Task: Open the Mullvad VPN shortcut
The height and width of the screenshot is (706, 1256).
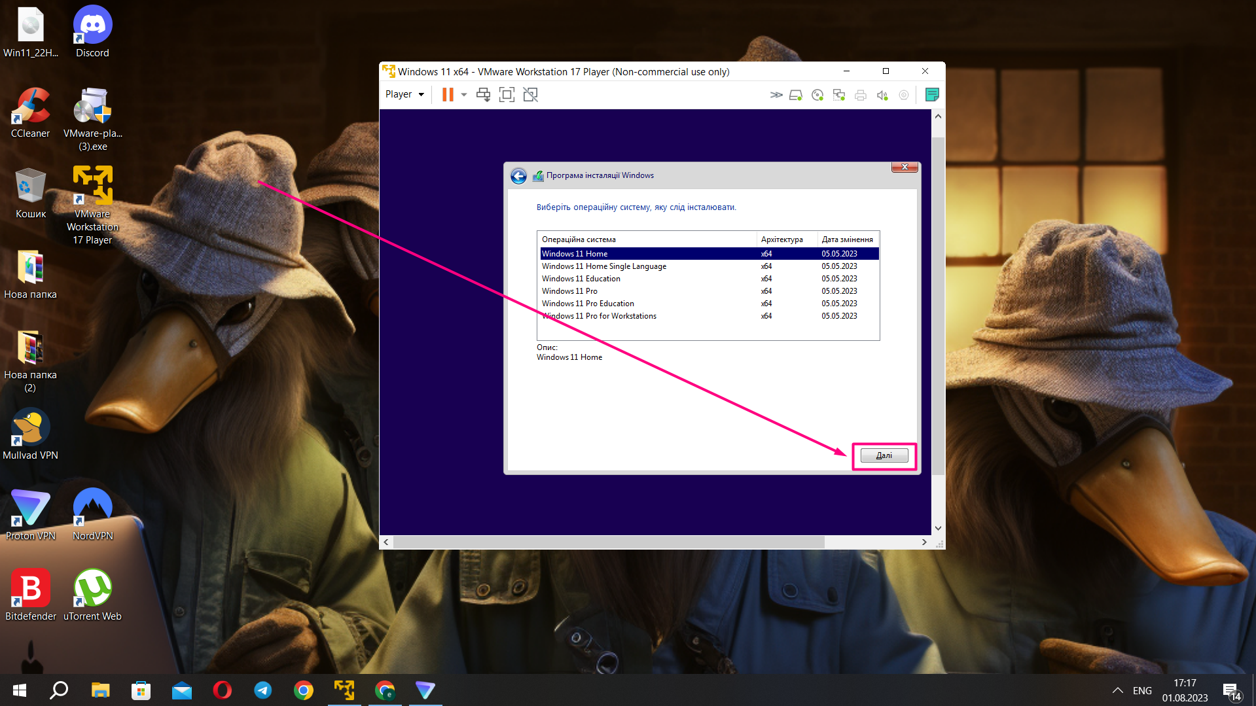Action: pos(30,434)
